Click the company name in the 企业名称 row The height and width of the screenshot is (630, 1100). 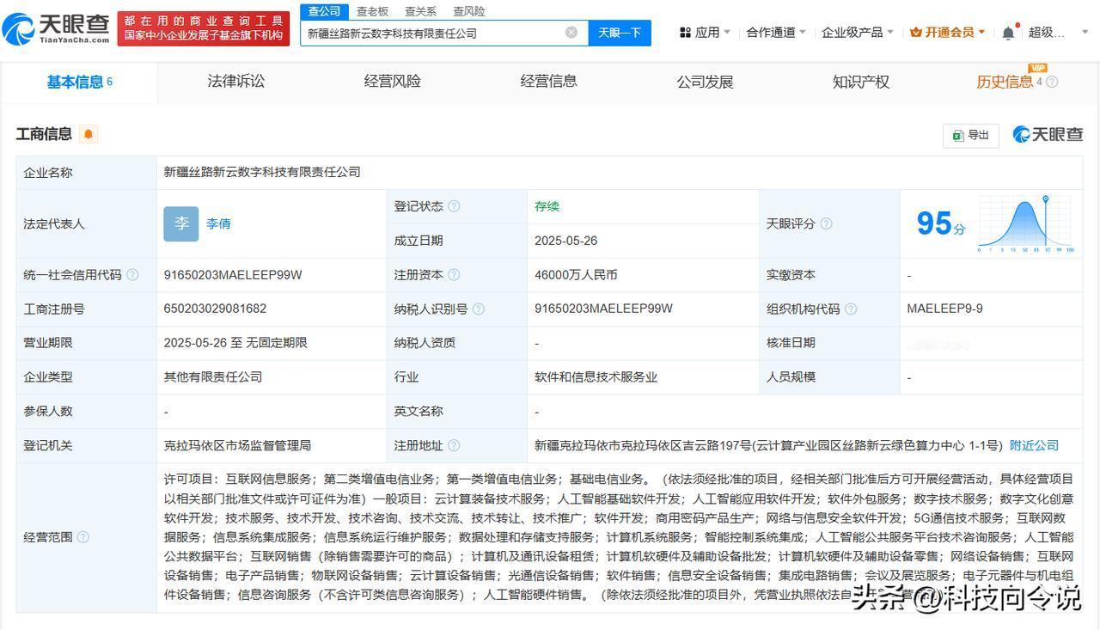[262, 172]
